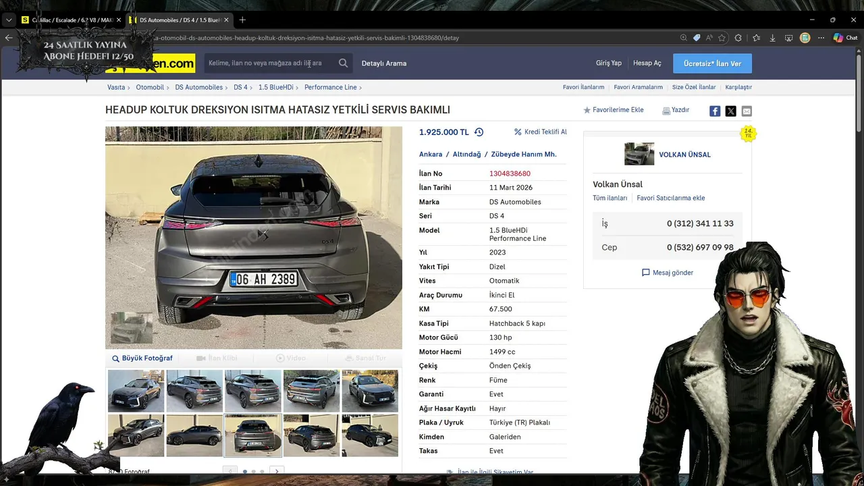Click seller's store logo thumbnail
The image size is (864, 486).
(x=639, y=154)
